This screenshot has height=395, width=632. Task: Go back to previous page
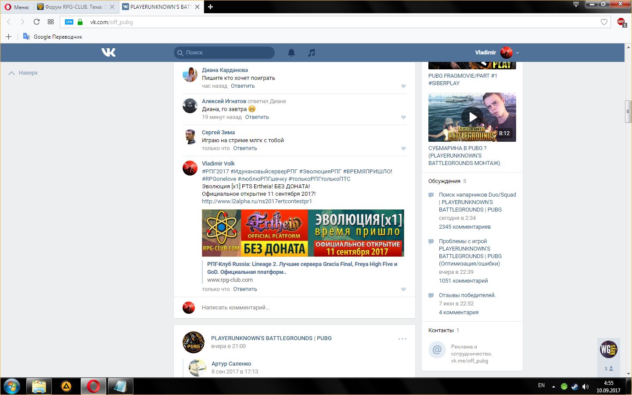point(9,22)
